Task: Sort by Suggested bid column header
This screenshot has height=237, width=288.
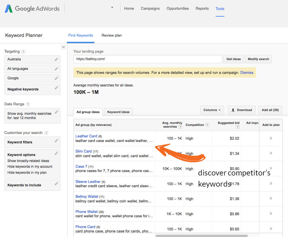Action: pyautogui.click(x=229, y=123)
